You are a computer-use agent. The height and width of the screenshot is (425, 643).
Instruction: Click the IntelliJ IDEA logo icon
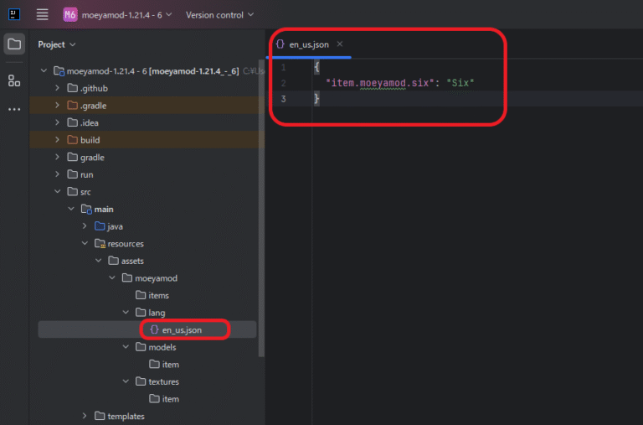point(14,14)
